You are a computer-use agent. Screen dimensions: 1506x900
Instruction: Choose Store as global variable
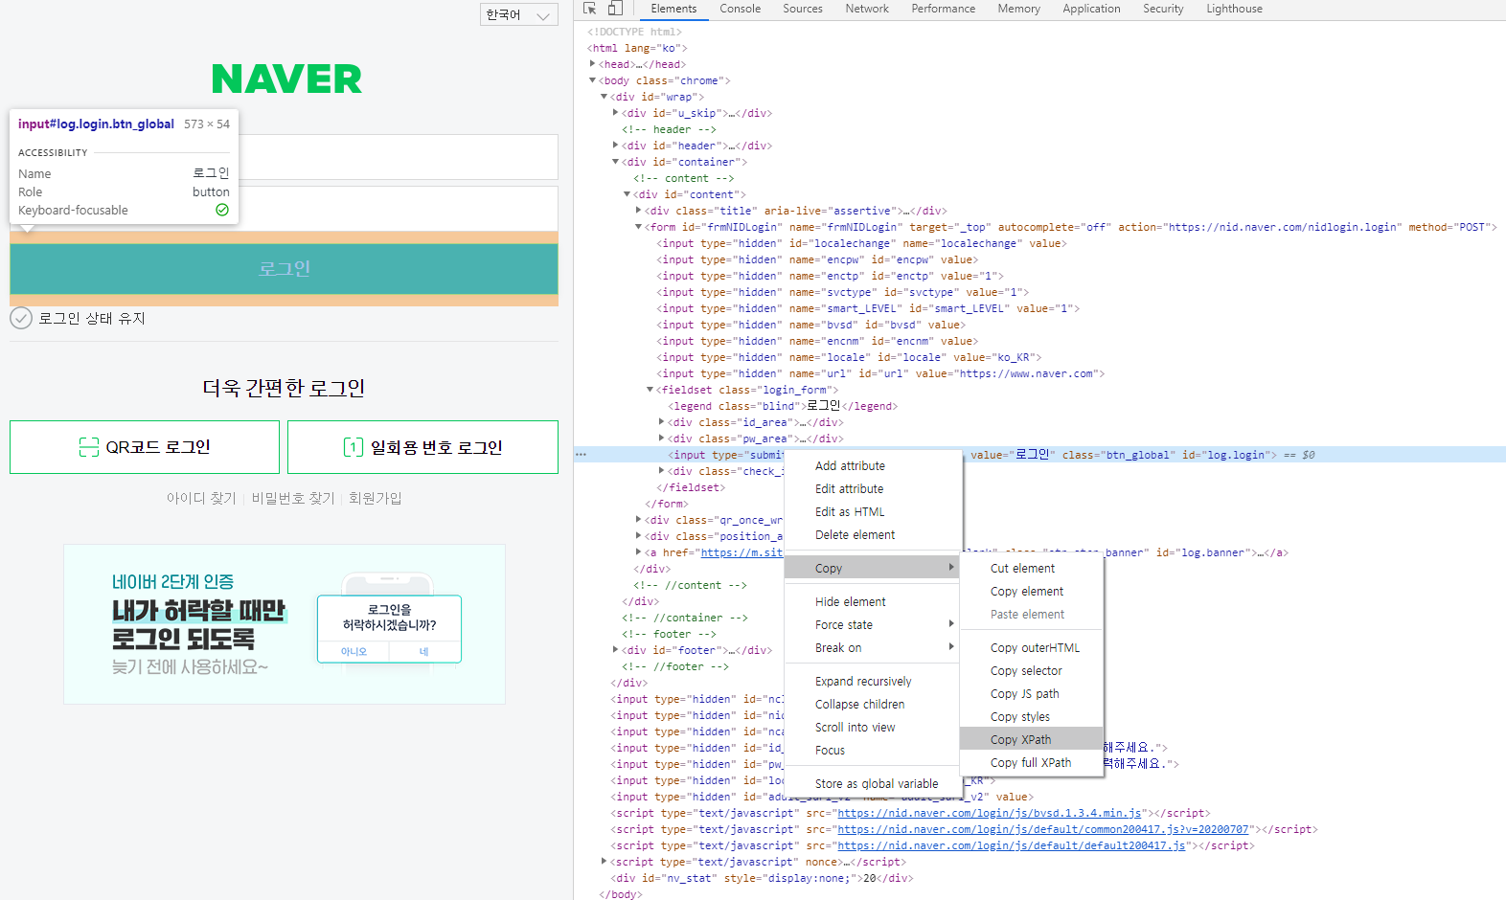(873, 783)
